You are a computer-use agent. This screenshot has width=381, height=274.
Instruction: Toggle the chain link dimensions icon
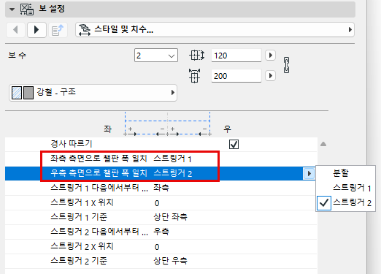point(287,65)
